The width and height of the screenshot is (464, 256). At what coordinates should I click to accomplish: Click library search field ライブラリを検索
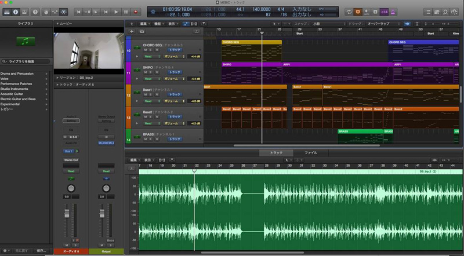pyautogui.click(x=26, y=61)
